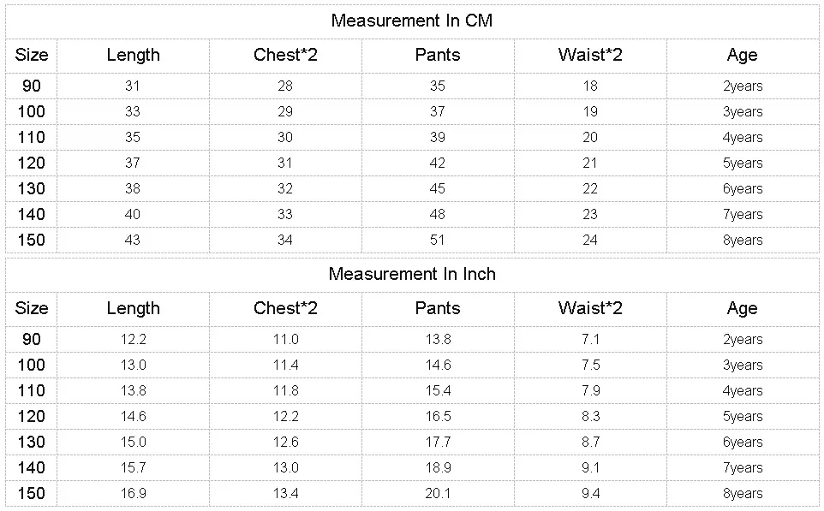Select the 8years cell in Inch table
The image size is (824, 511).
[x=742, y=494]
